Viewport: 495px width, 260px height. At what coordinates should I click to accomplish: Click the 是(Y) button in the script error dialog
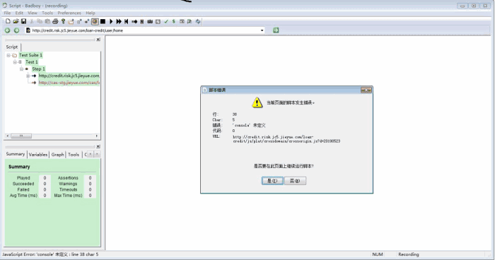(x=272, y=181)
